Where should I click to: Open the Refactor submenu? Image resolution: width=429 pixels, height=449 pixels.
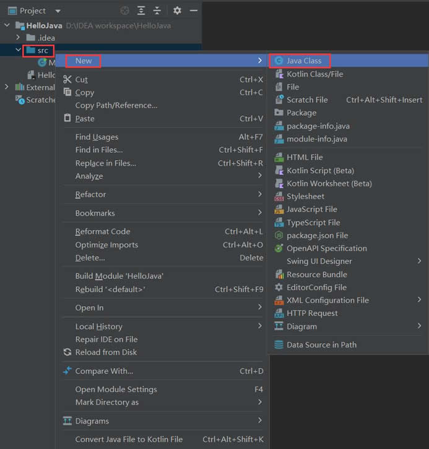click(162, 194)
